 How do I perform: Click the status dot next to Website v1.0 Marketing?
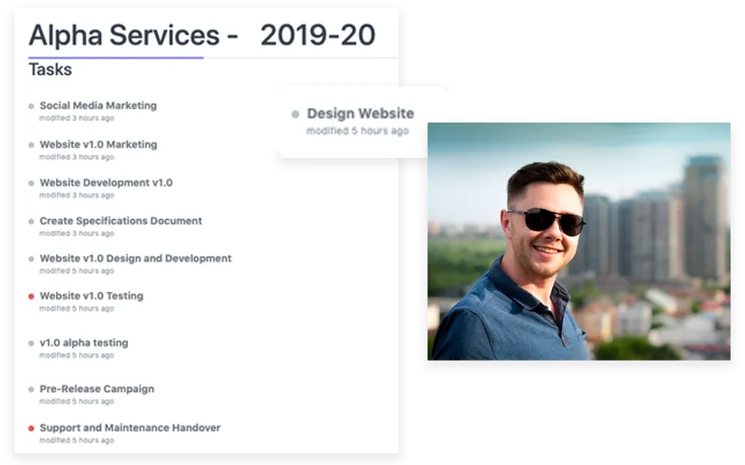pyautogui.click(x=32, y=145)
